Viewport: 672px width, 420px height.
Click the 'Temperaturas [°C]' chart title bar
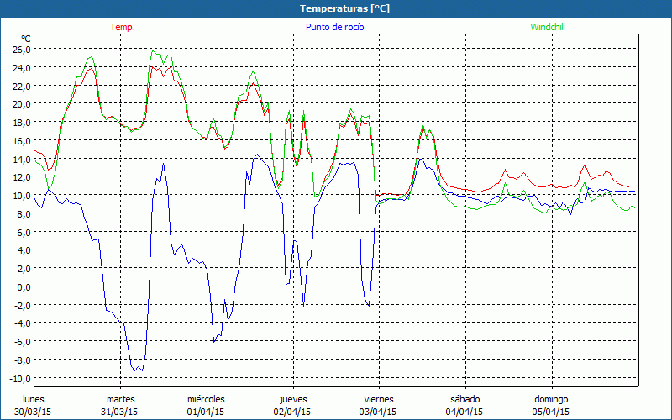336,8
